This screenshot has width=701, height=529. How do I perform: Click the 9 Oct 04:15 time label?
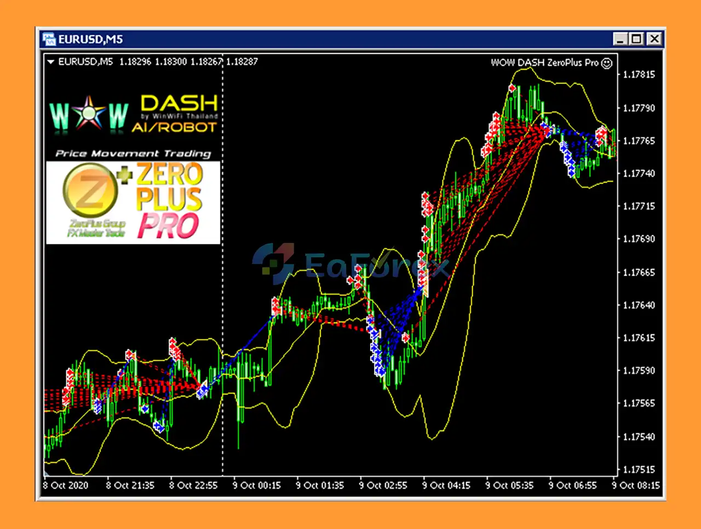pos(446,486)
